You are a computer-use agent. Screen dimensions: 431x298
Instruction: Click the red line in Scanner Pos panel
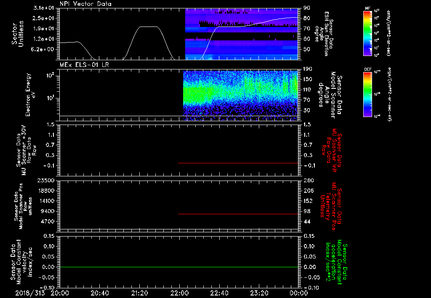tap(238, 214)
